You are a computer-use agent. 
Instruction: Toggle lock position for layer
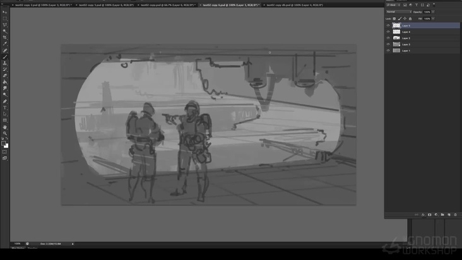[405, 18]
